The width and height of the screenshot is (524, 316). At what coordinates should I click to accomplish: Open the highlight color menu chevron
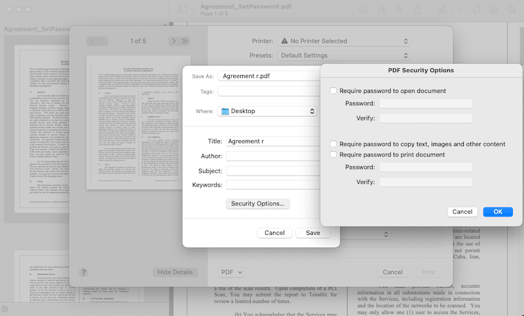point(459,10)
